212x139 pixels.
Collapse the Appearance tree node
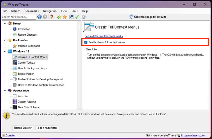pos(5,90)
